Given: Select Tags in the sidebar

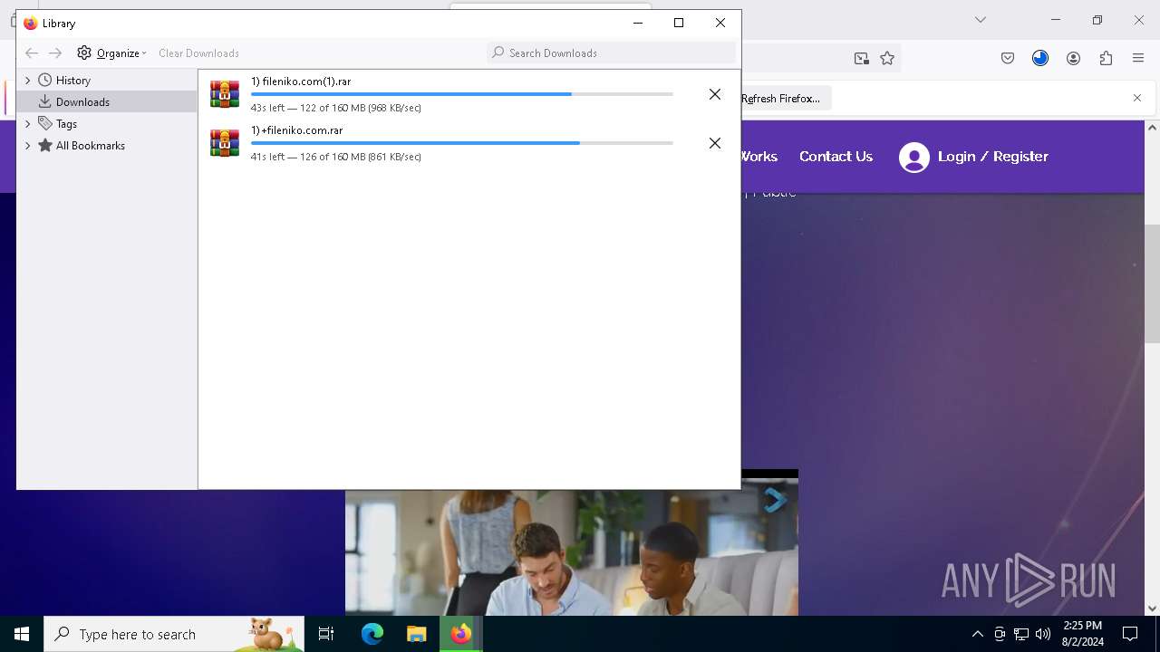Looking at the screenshot, I should [x=66, y=124].
